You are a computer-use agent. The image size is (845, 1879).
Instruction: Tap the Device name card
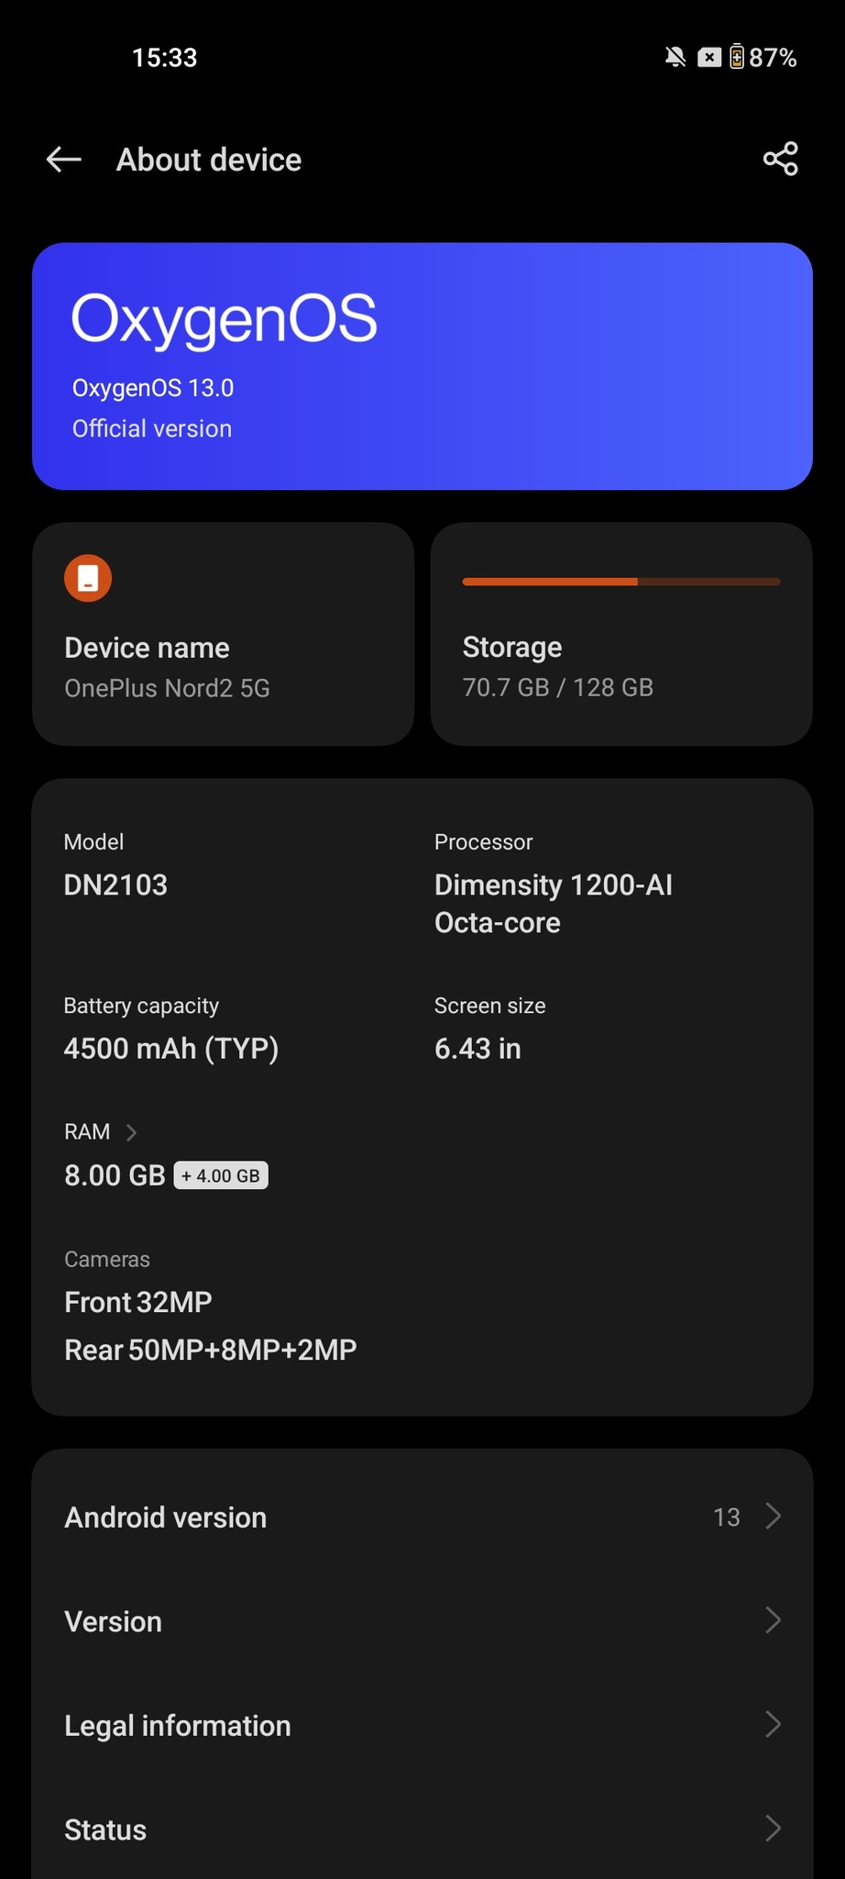click(x=223, y=634)
